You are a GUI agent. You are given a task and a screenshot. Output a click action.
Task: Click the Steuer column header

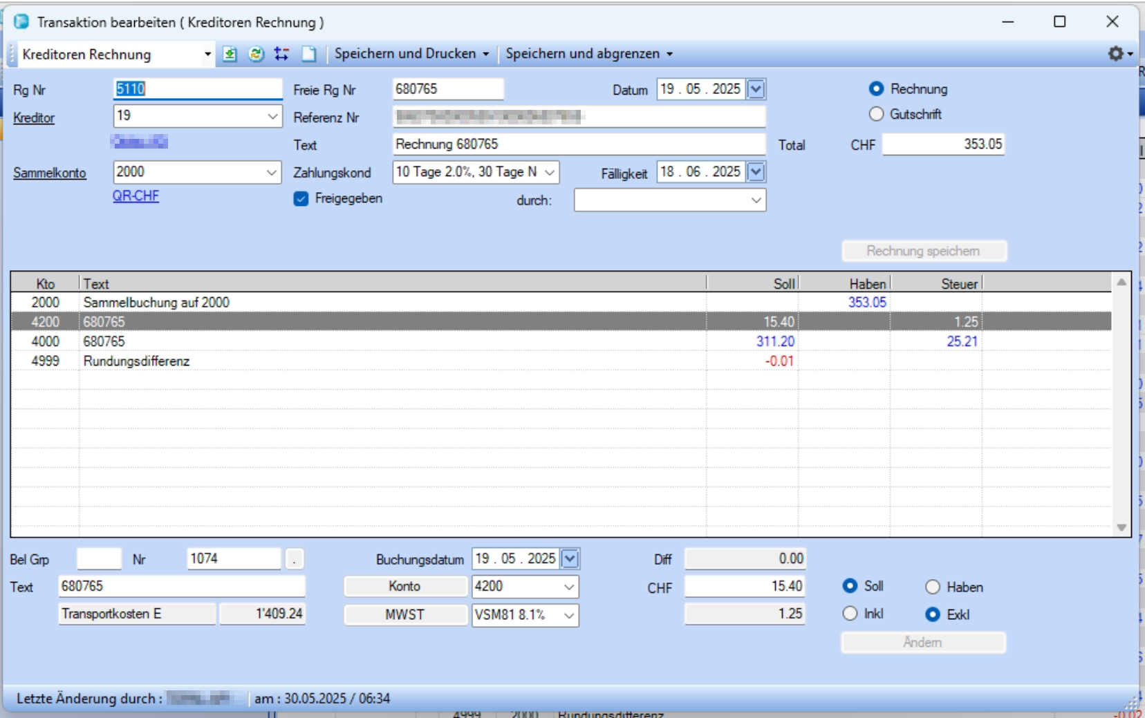pyautogui.click(x=937, y=283)
